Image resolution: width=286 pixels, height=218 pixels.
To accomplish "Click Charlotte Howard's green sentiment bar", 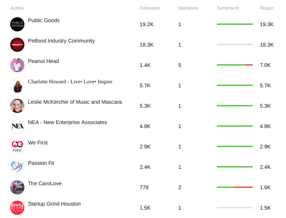I will pos(235,86).
